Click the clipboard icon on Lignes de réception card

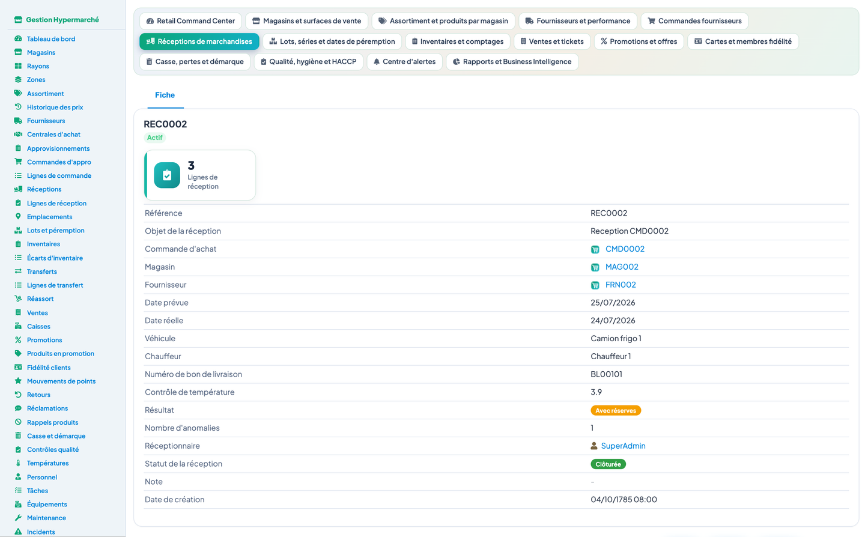tap(167, 175)
